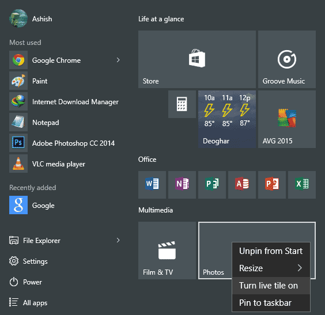Image resolution: width=325 pixels, height=315 pixels.
Task: Open the Deoghar weather tile
Action: [227, 119]
